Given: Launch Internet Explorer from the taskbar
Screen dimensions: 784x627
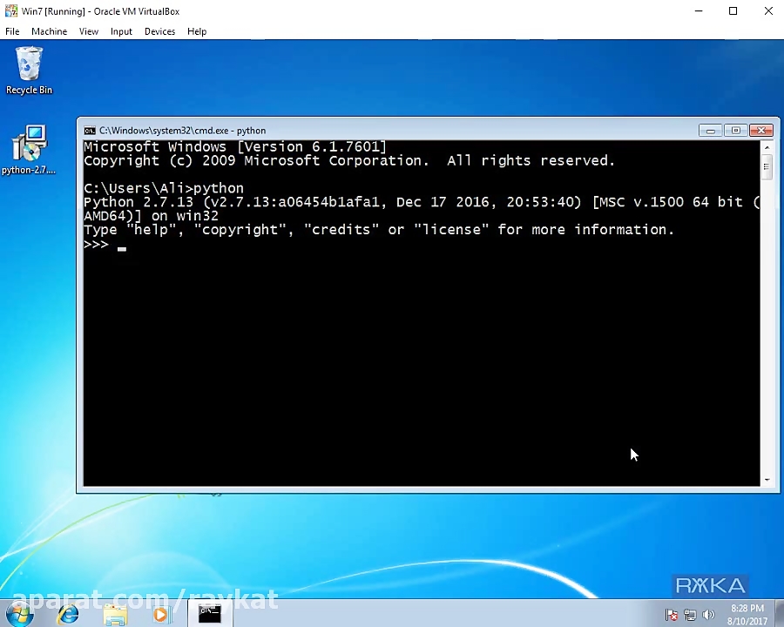Looking at the screenshot, I should 67,615.
